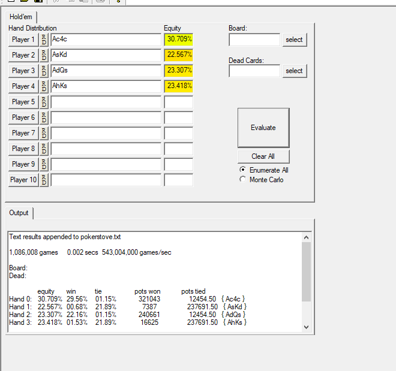Click the 23.418% equity box for Player 4
396x371 pixels.
pos(179,86)
